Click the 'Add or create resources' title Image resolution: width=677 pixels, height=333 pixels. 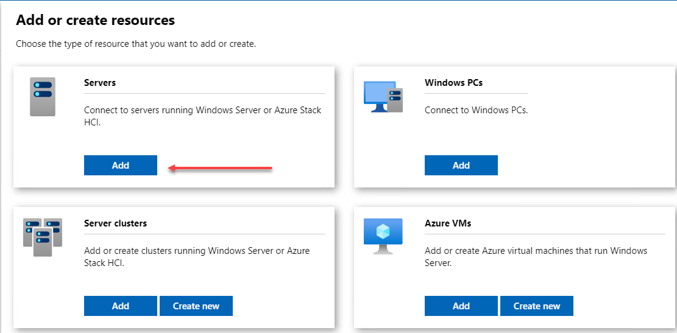click(96, 20)
